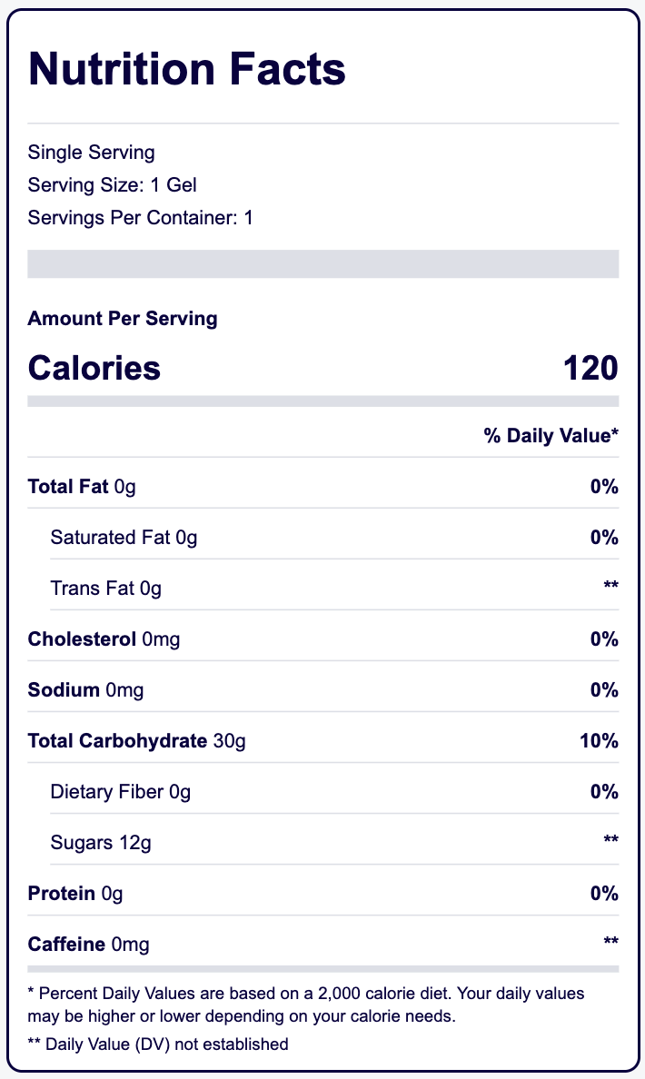Click the Sodium 0mg label

(x=86, y=690)
